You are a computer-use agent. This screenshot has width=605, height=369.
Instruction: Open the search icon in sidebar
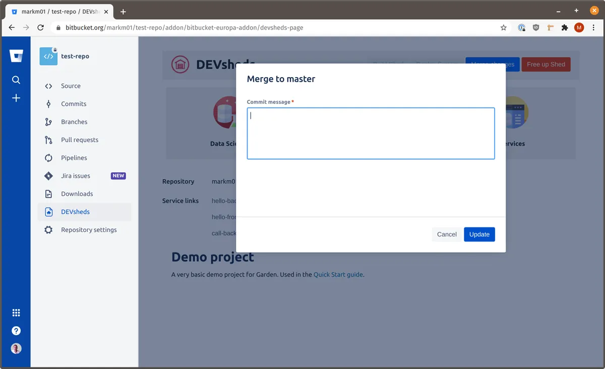click(x=16, y=80)
